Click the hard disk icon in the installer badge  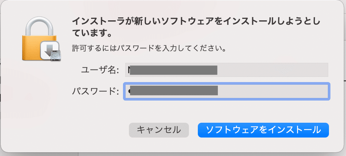tap(55, 55)
